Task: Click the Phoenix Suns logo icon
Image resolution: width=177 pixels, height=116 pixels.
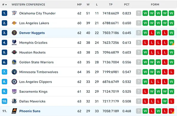Action: click(14, 111)
